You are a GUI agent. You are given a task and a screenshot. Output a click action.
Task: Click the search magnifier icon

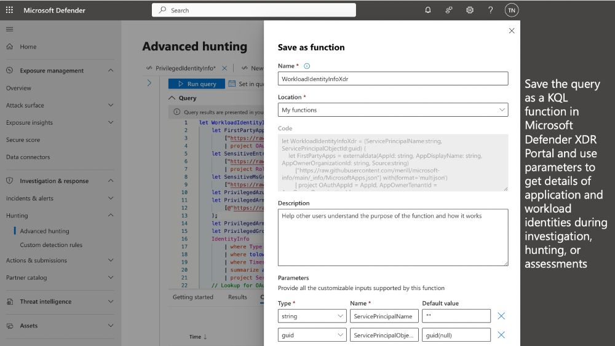[x=162, y=10]
